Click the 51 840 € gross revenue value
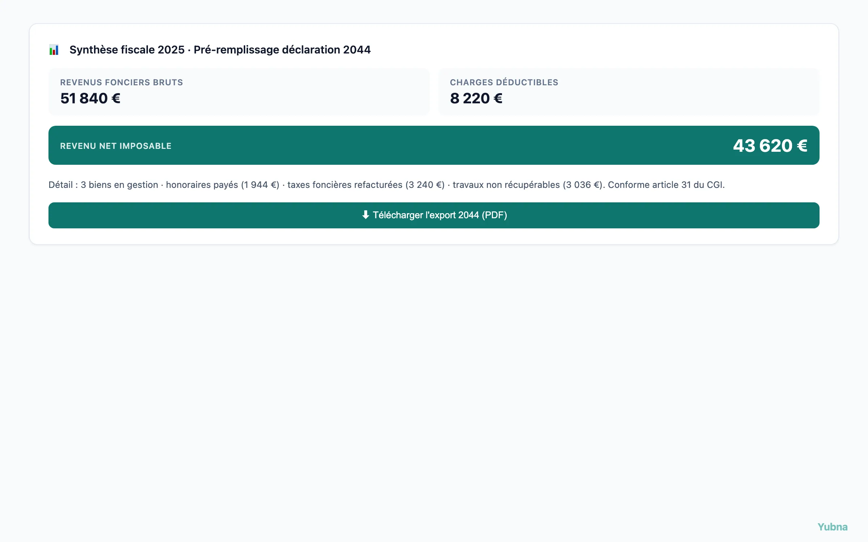The height and width of the screenshot is (542, 868). [90, 98]
